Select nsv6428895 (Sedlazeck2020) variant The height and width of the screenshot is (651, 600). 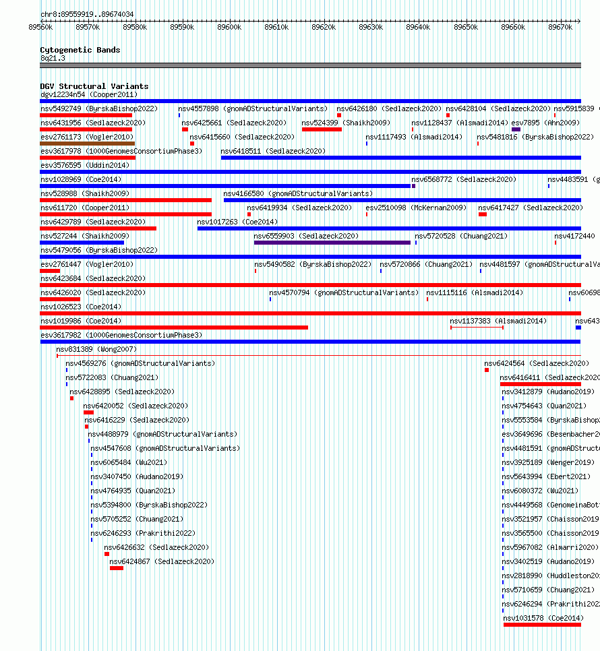(122, 391)
